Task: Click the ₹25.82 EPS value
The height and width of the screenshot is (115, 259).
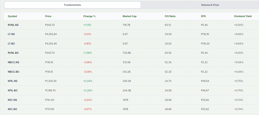Action: [205, 109]
